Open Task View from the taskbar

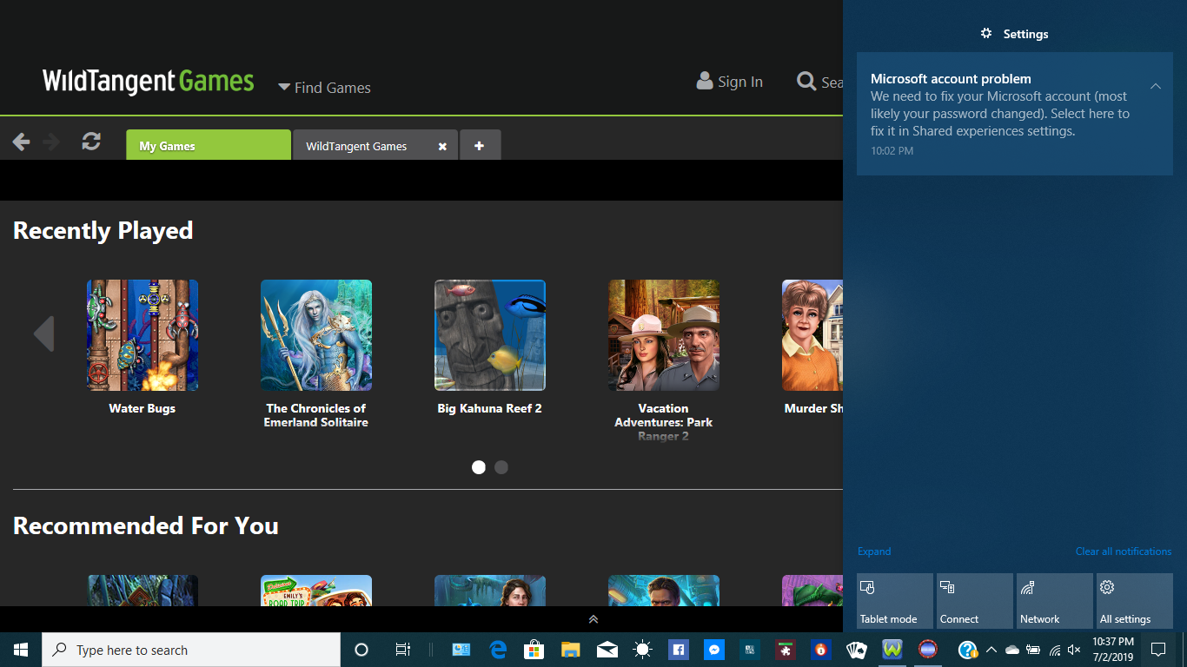tap(403, 650)
